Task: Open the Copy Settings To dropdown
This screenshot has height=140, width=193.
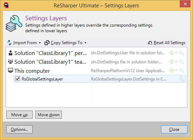Action: coord(66,43)
